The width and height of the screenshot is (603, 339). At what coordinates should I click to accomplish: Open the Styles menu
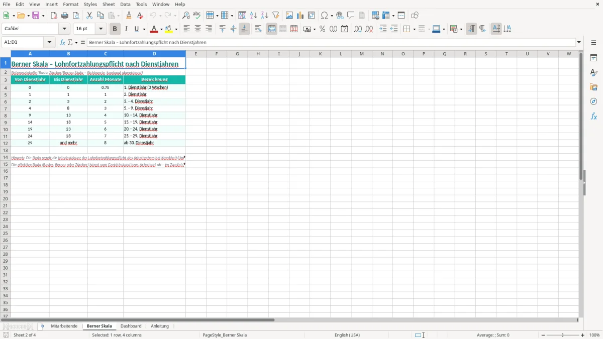pos(90,4)
